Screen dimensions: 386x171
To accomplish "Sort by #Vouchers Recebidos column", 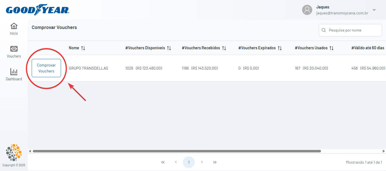I will click(x=224, y=48).
